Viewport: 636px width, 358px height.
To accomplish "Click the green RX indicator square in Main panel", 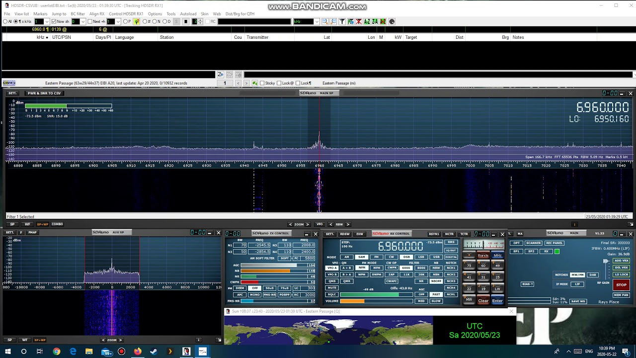I will 557,252.
